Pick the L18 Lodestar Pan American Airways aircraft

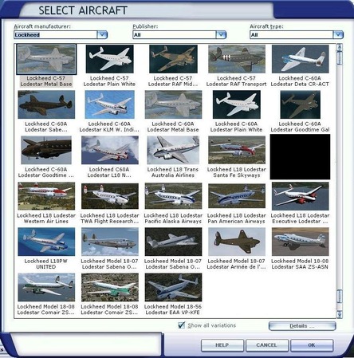(237, 196)
